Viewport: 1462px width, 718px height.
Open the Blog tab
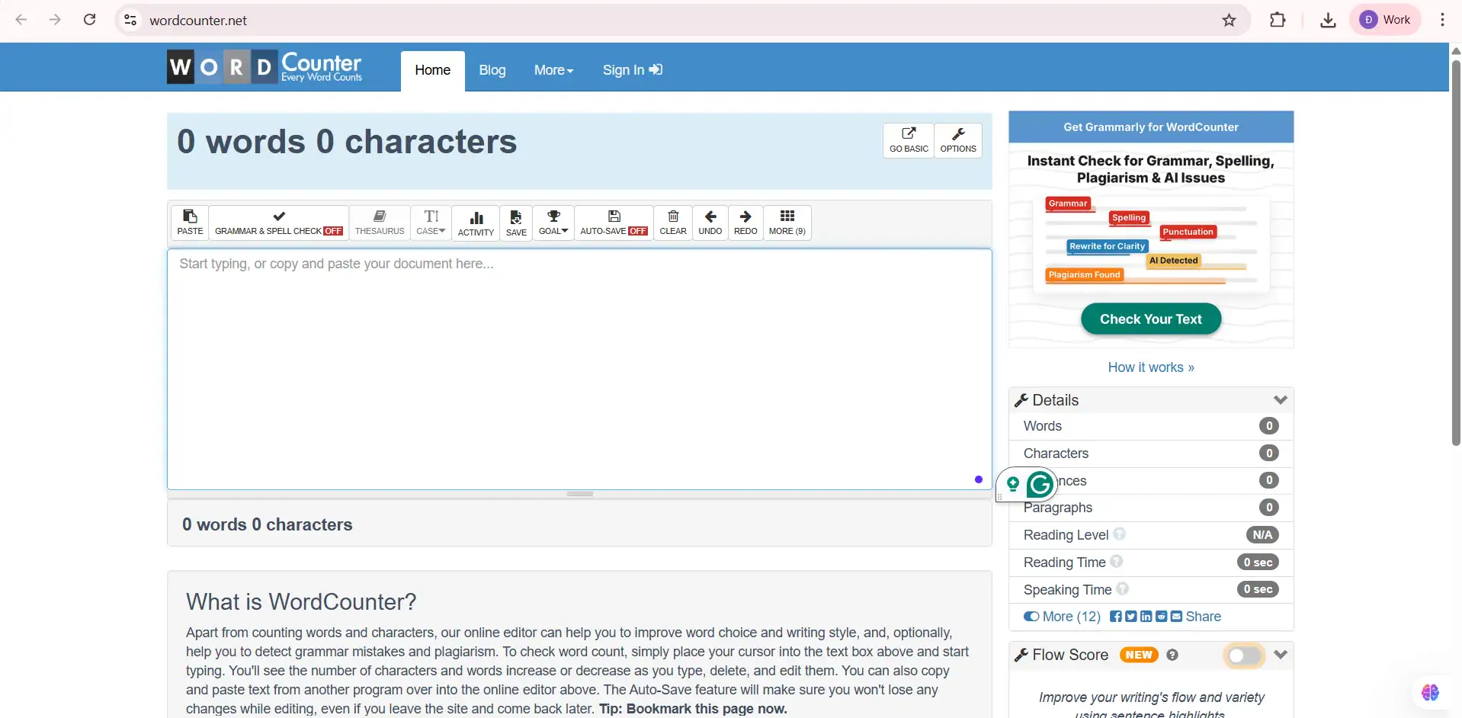[x=492, y=70]
